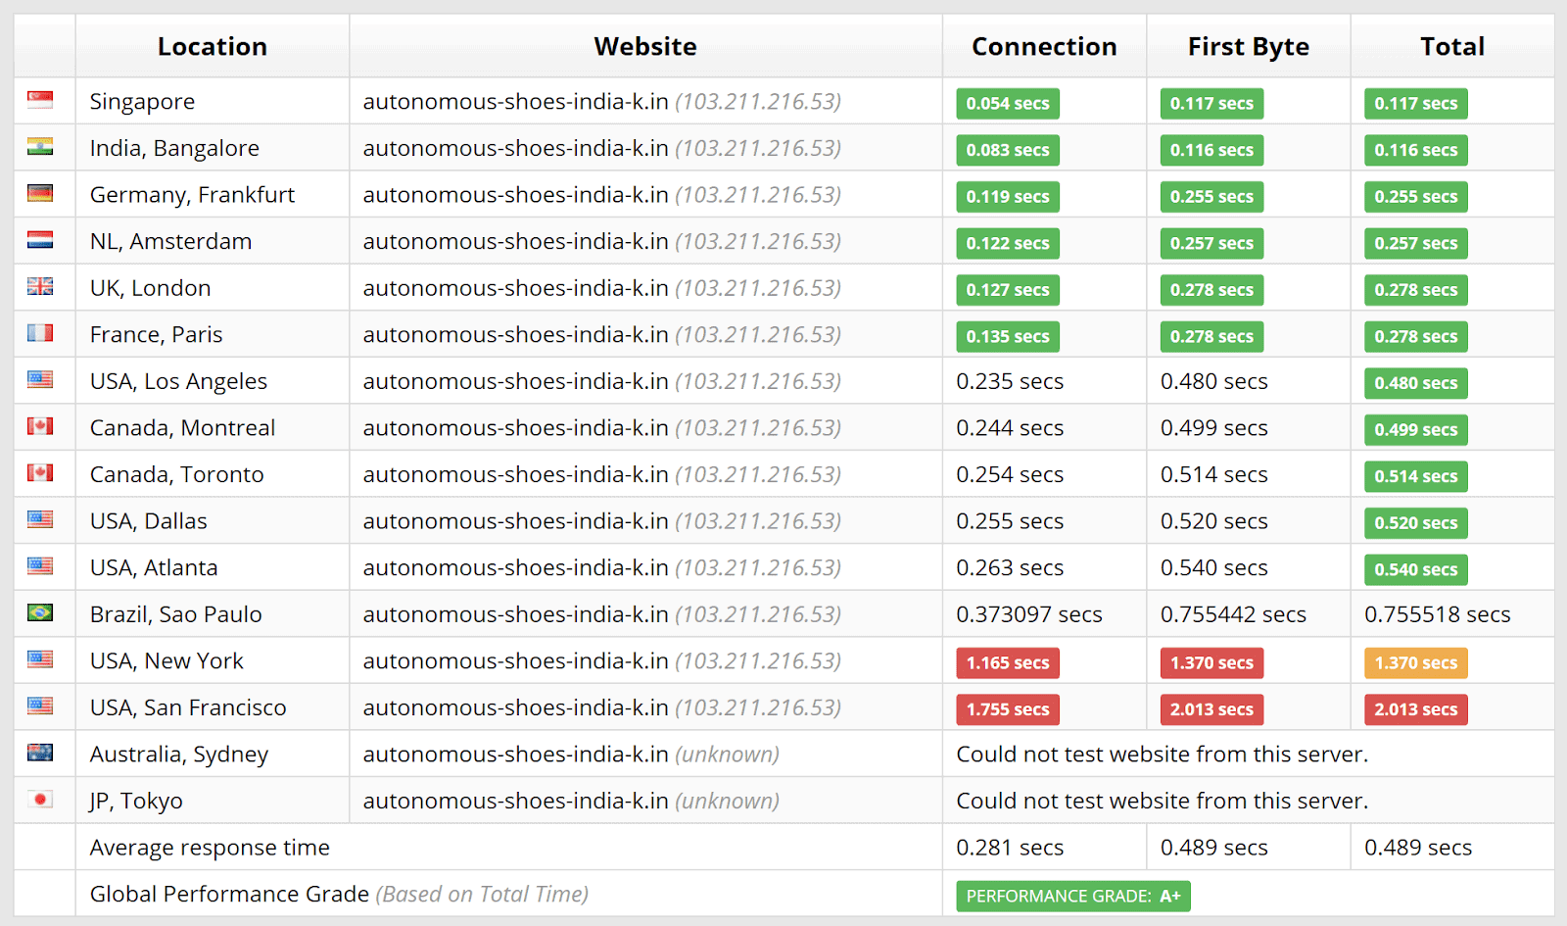The width and height of the screenshot is (1567, 926).
Task: Click the 0.263 secs Atlanta connection value
Action: (x=1010, y=567)
